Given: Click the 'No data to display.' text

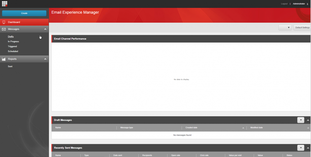Looking at the screenshot, I should [181, 80].
